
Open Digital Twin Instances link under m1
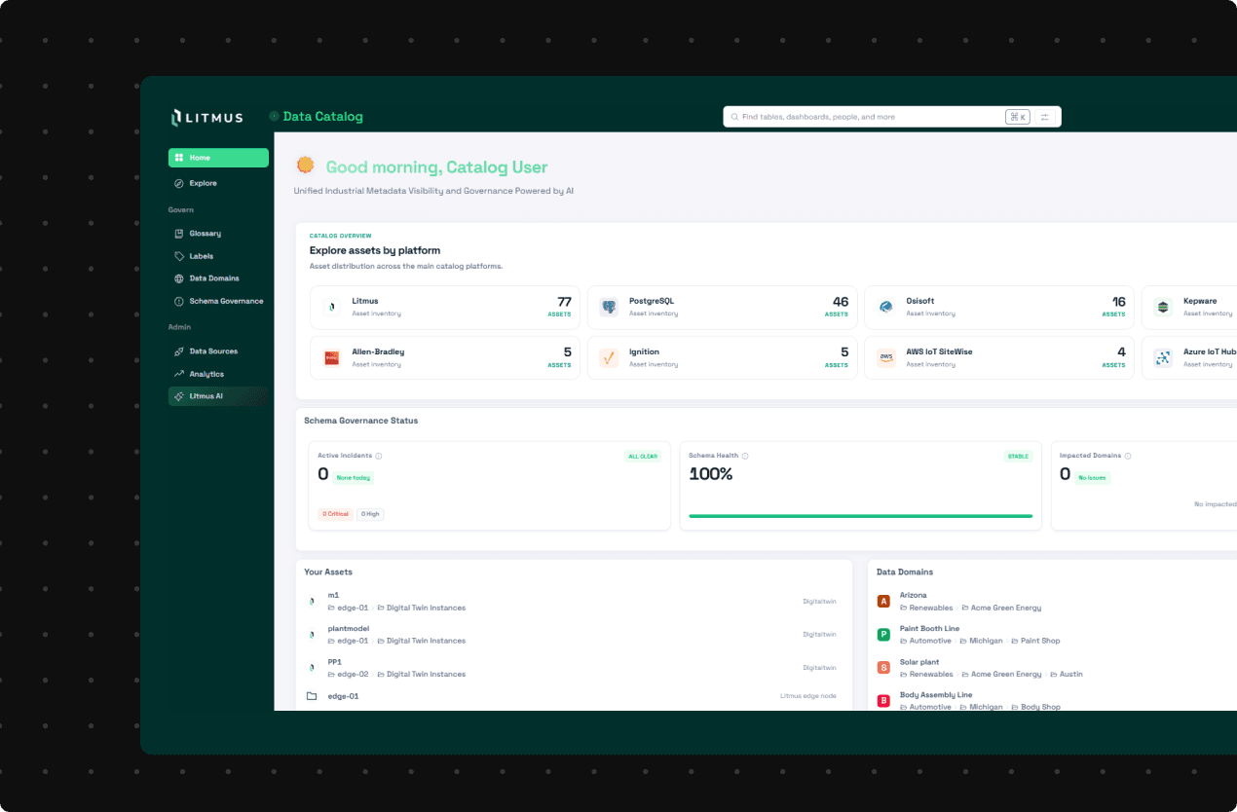click(x=426, y=608)
